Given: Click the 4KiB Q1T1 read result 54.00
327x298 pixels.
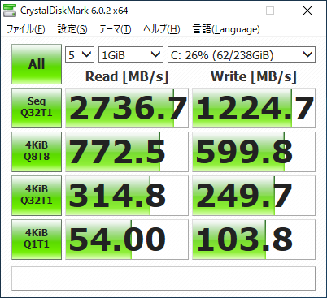Looking at the screenshot, I should coord(127,240).
